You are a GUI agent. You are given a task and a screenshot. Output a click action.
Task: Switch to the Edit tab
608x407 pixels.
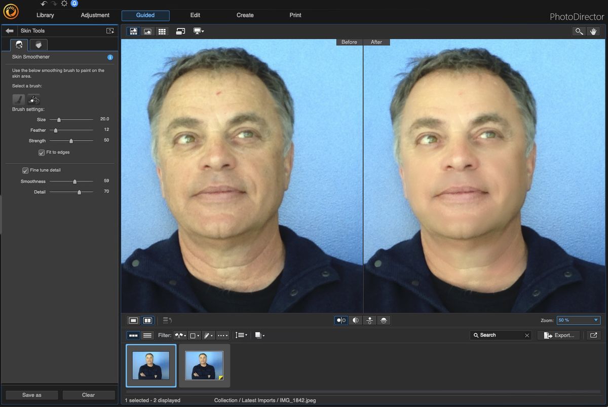195,15
